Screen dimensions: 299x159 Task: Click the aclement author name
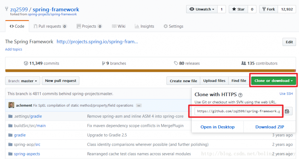click(24, 105)
